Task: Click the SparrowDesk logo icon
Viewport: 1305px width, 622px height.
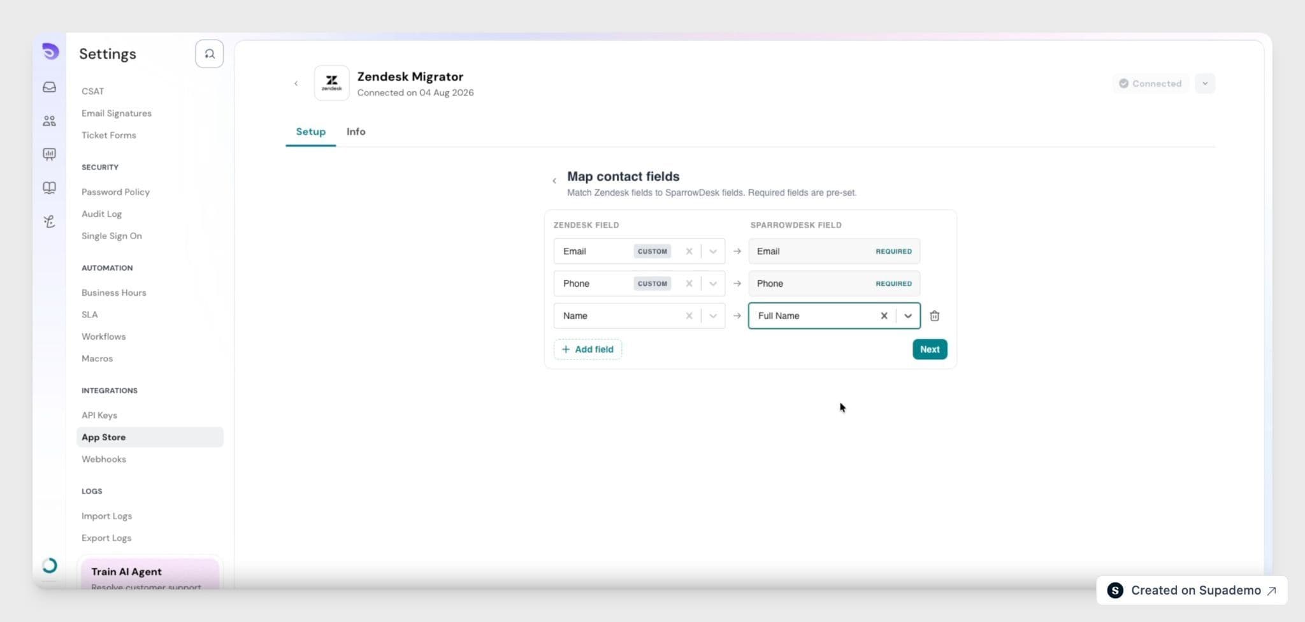Action: [50, 52]
